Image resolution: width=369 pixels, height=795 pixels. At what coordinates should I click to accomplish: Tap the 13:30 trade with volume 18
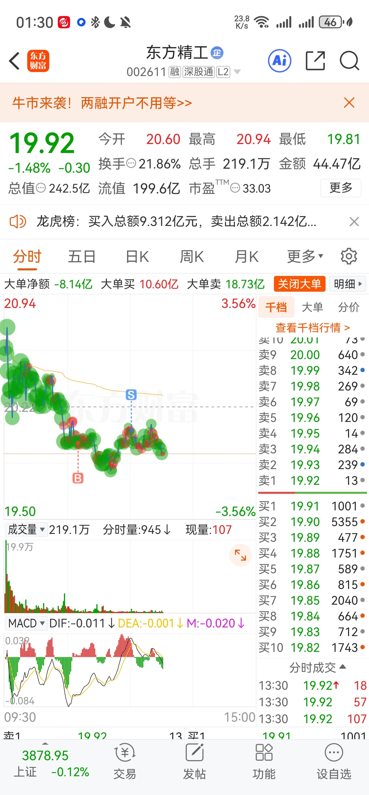click(312, 686)
